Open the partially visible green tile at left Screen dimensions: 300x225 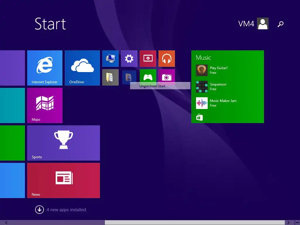point(12,143)
